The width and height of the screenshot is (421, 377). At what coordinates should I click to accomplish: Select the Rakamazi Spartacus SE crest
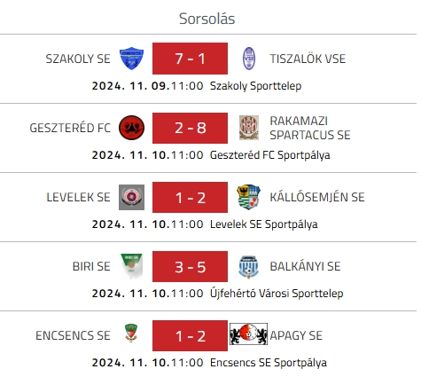coord(249,128)
